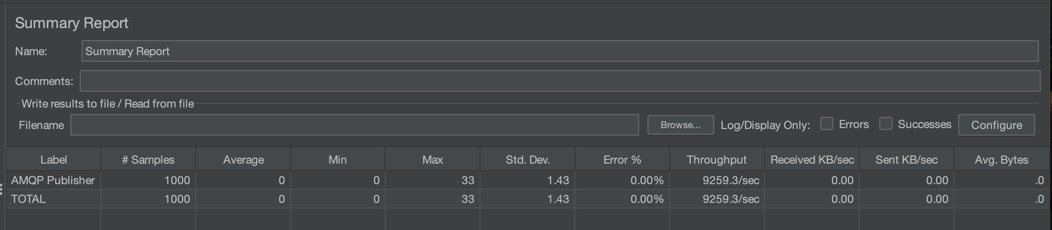Screen dimensions: 1052x230
Task: Click the Name text field
Action: click(x=559, y=51)
